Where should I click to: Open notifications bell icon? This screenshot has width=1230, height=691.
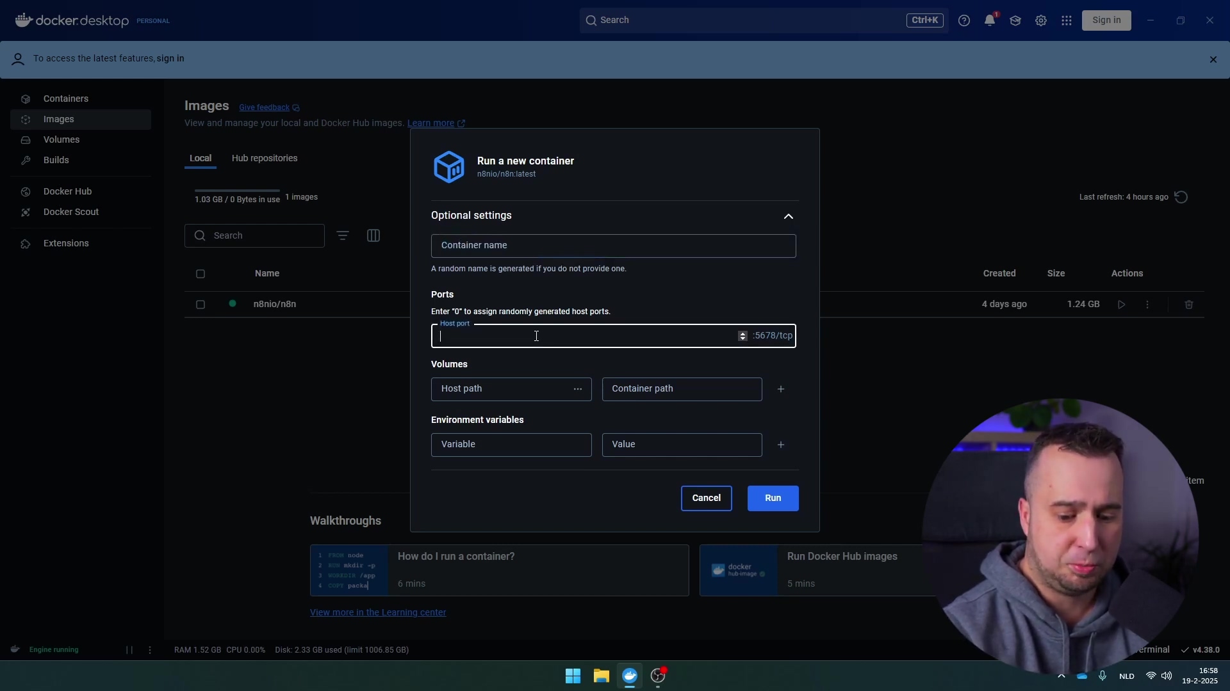(990, 20)
